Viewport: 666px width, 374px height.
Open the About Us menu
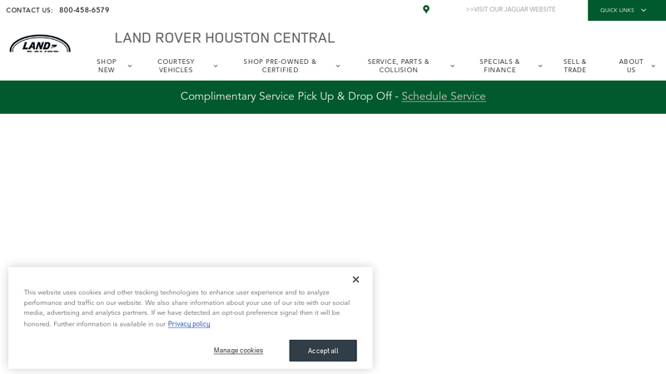[631, 66]
